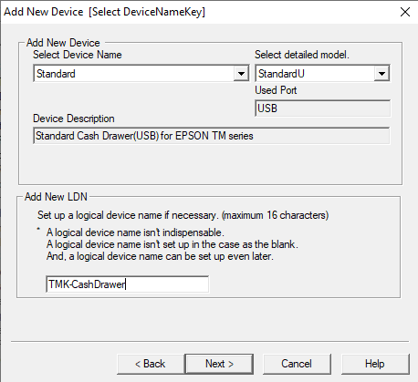418x382 pixels.
Task: Click the Add New LDN group heading
Action: 56,197
